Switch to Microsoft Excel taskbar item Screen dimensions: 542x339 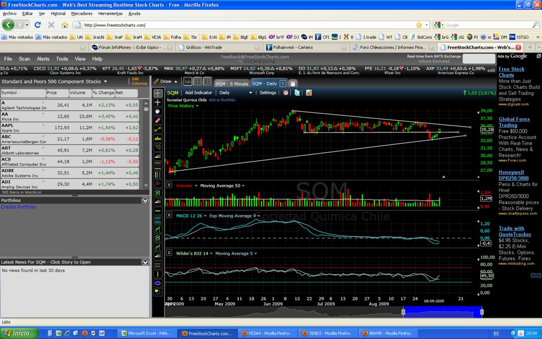147,333
